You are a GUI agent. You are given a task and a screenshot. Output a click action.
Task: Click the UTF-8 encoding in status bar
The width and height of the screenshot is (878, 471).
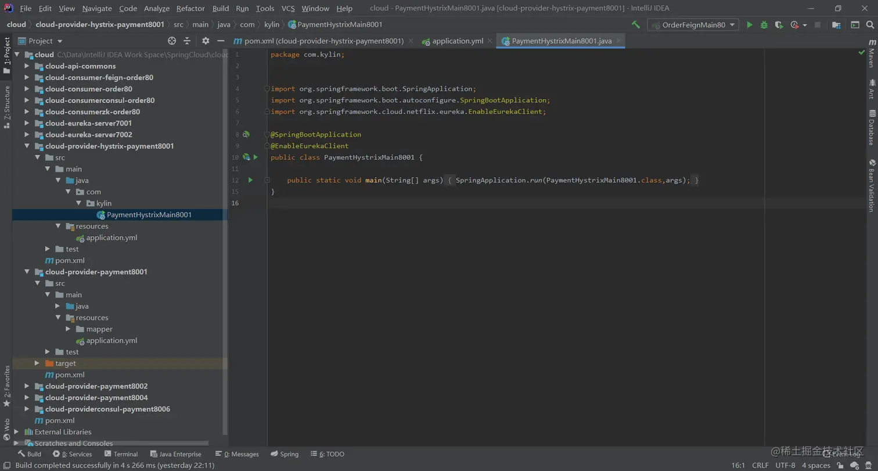785,465
